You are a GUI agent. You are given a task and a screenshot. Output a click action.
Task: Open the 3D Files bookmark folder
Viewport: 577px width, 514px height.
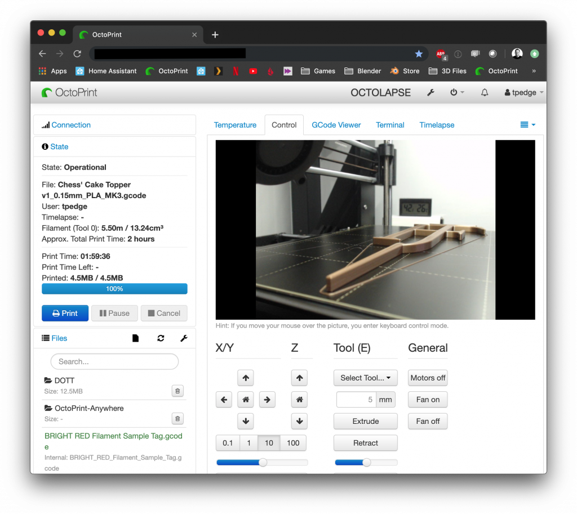[x=447, y=71]
